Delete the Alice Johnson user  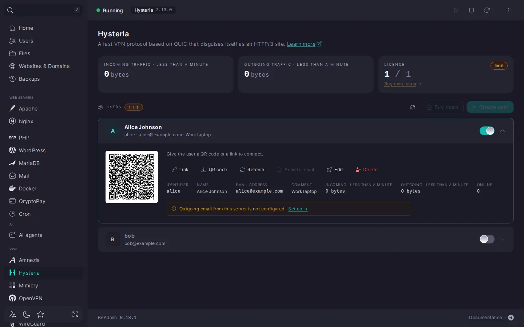click(x=366, y=170)
